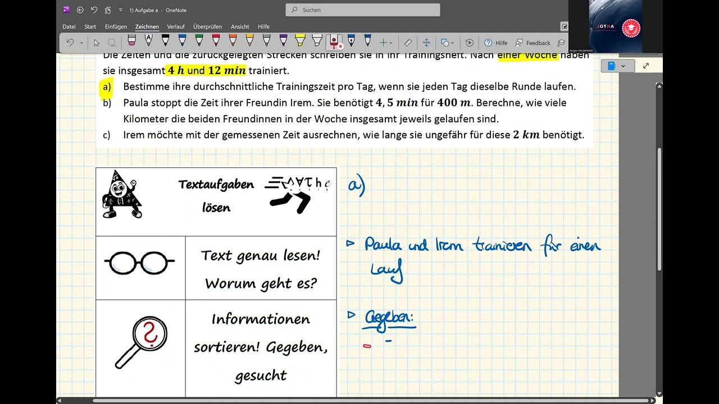The width and height of the screenshot is (719, 404).
Task: Open the Datei menu
Action: [x=69, y=26]
